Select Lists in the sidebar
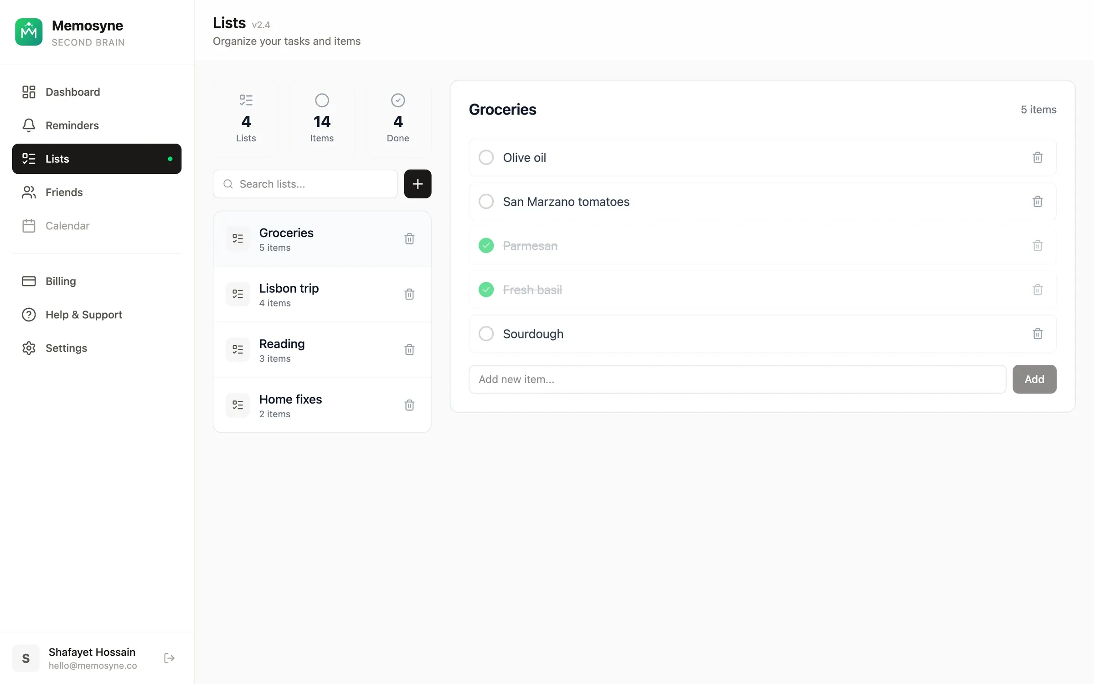Screen dimensions: 1094x684 pyautogui.click(x=97, y=159)
